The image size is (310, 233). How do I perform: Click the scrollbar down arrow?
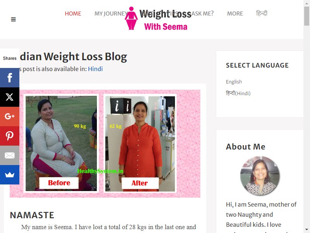(307, 230)
